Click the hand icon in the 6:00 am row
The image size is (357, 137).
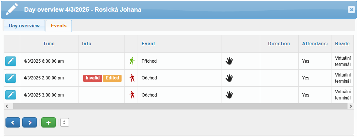229,61
